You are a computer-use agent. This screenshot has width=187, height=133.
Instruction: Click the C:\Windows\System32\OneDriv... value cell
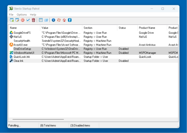61,49
